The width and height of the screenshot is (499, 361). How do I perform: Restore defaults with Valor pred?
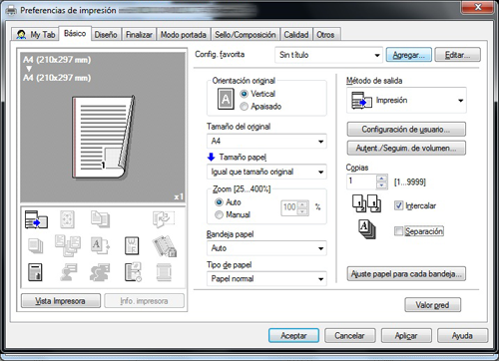[432, 305]
